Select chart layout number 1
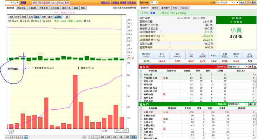Screen dimensions: 257x139 point(7,137)
